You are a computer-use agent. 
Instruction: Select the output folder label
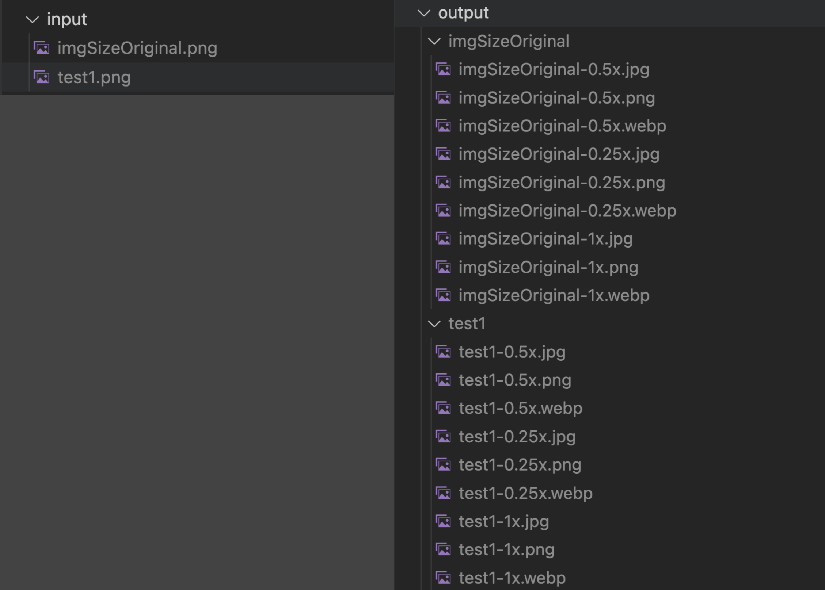pos(463,13)
